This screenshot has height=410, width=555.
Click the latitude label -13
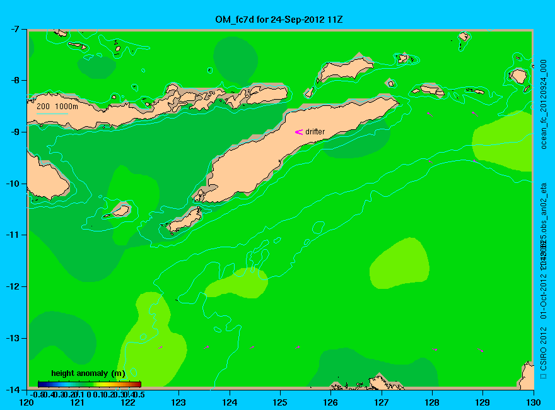point(11,338)
